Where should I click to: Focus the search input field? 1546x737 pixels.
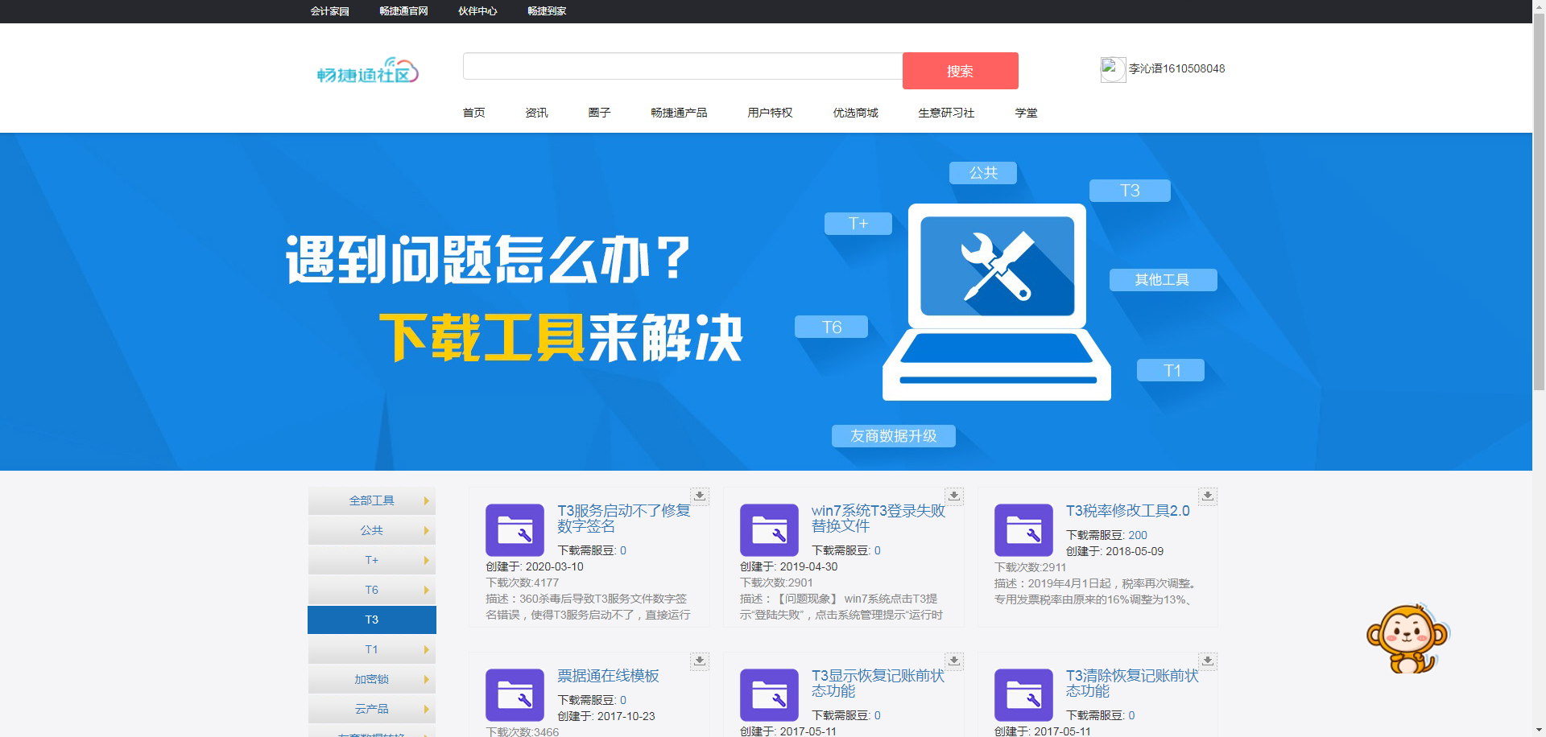point(683,67)
